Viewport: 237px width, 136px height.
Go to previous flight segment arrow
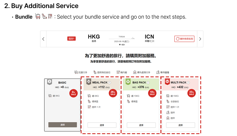pos(43,39)
